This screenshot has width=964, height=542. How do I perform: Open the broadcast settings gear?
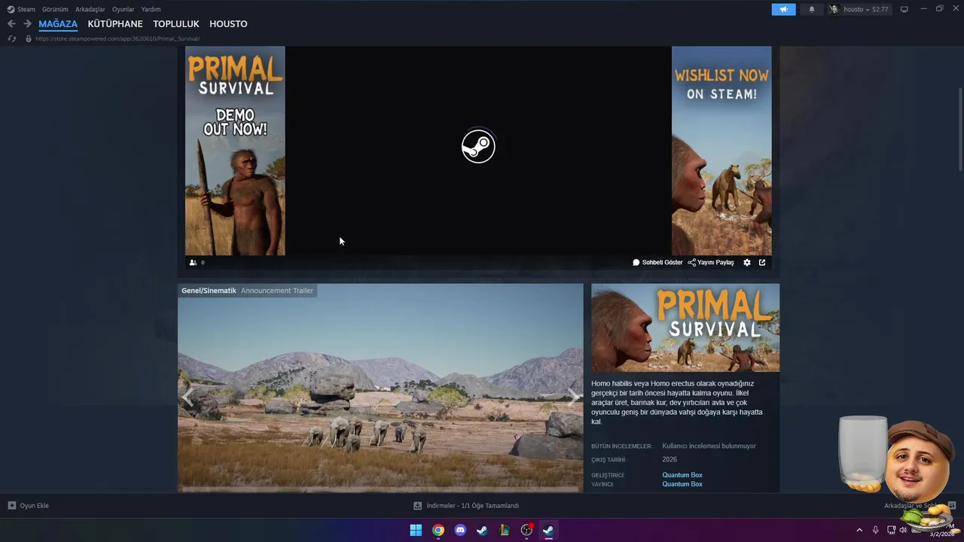coord(747,263)
